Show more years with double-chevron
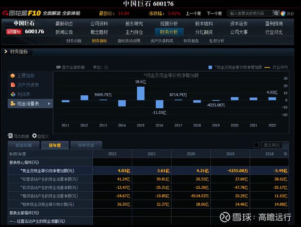 (x=285, y=154)
